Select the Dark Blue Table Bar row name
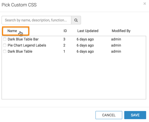 coord(23,39)
